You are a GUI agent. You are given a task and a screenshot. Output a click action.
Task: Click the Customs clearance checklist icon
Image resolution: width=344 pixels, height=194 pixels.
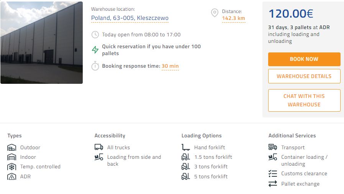tap(273, 174)
